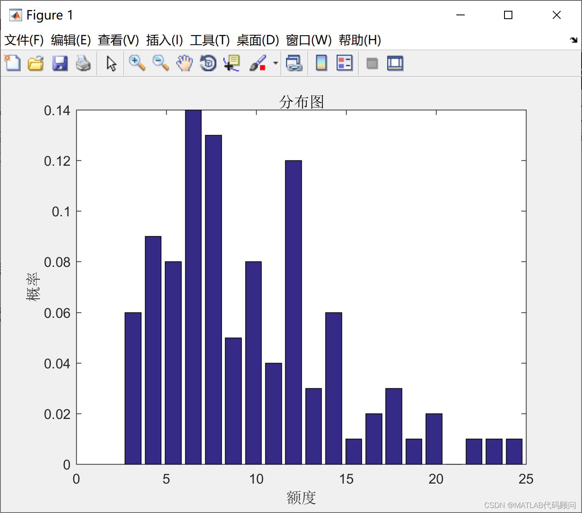
Task: Save the figure with the Save icon
Action: coord(60,63)
